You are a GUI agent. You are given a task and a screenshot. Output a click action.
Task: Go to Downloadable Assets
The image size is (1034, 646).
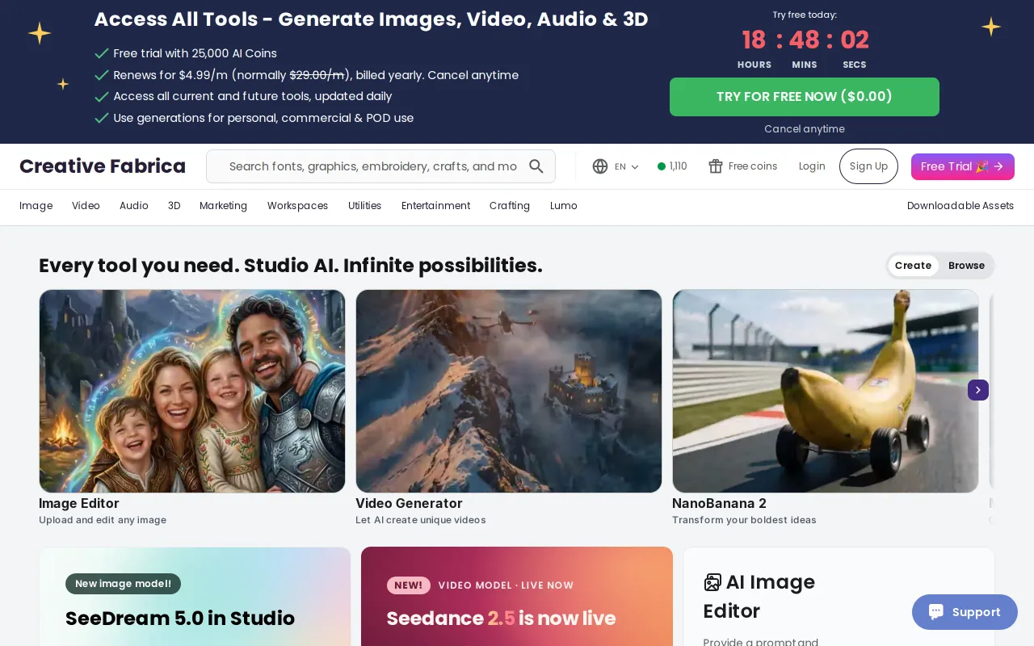point(960,206)
